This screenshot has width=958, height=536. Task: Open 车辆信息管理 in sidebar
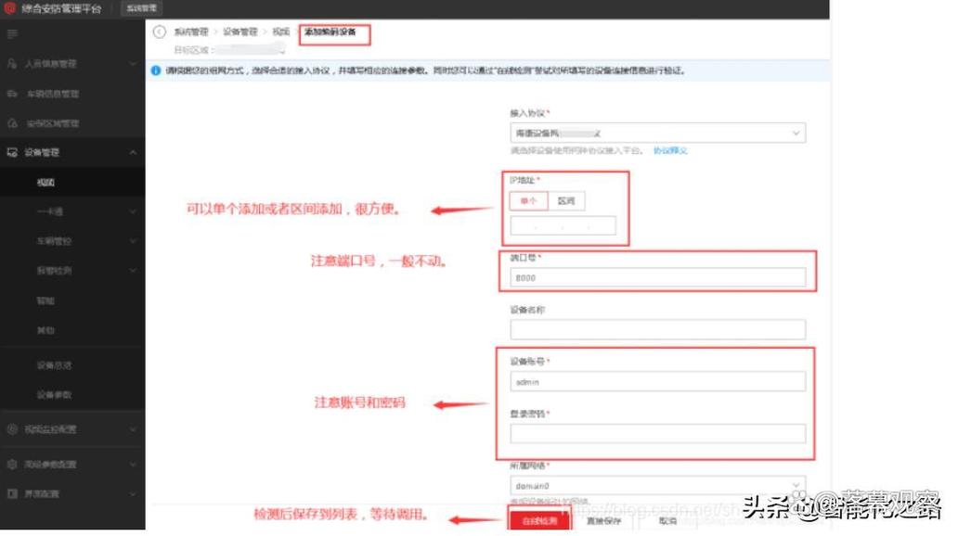pyautogui.click(x=53, y=94)
